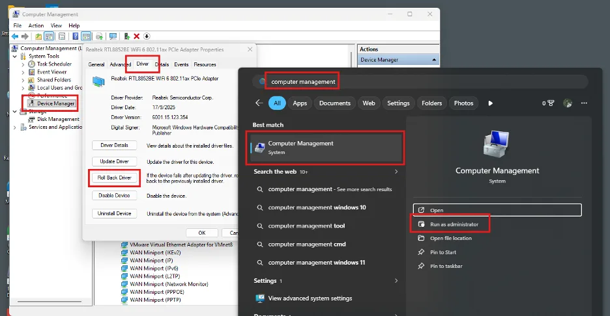Open the File menu
This screenshot has width=610, height=316.
(18, 25)
